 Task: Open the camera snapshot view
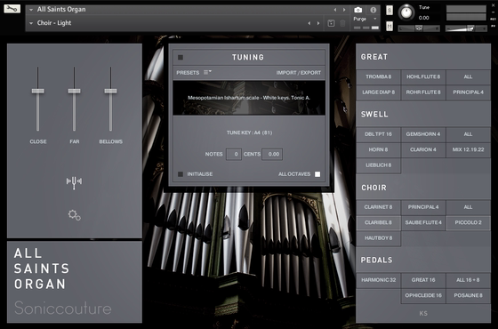(x=357, y=10)
